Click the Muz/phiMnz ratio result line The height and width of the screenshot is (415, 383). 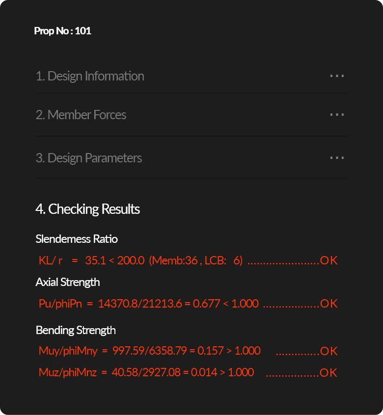coord(188,373)
